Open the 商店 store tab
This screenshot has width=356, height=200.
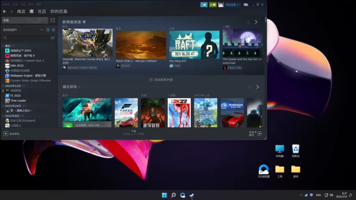click(21, 12)
